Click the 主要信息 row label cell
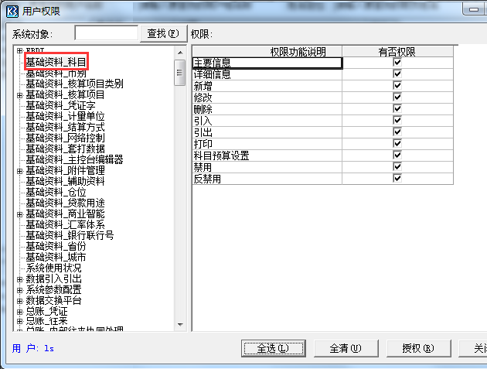Viewport: 487px width, 369px height. 267,63
